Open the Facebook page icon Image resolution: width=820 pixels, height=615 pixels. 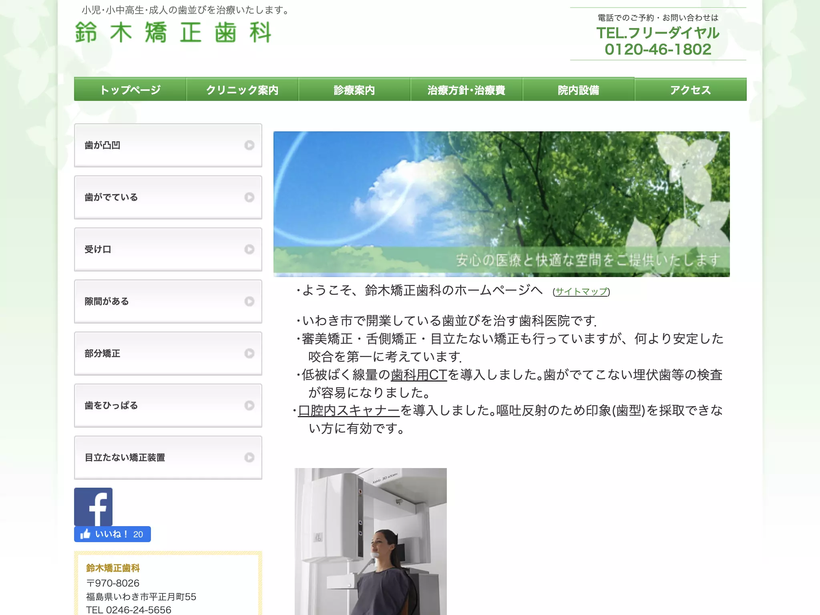[93, 506]
